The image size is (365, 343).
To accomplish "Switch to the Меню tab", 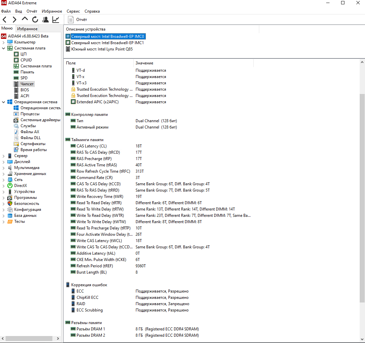I will click(x=7, y=28).
